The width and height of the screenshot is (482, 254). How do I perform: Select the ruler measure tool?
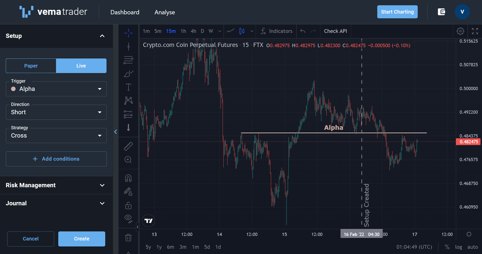tap(128, 146)
